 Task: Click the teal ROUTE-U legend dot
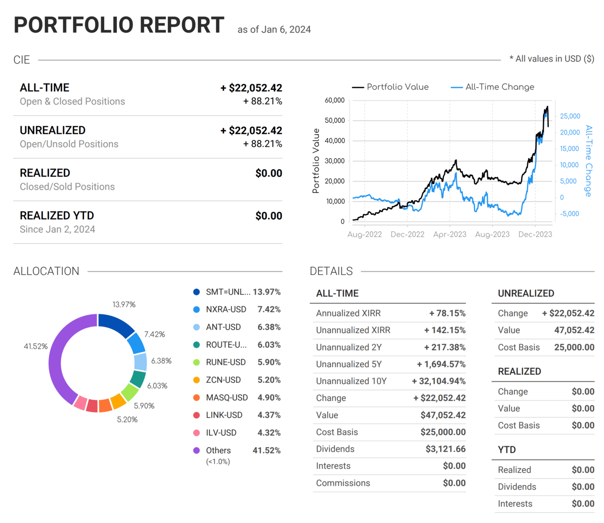pyautogui.click(x=196, y=345)
